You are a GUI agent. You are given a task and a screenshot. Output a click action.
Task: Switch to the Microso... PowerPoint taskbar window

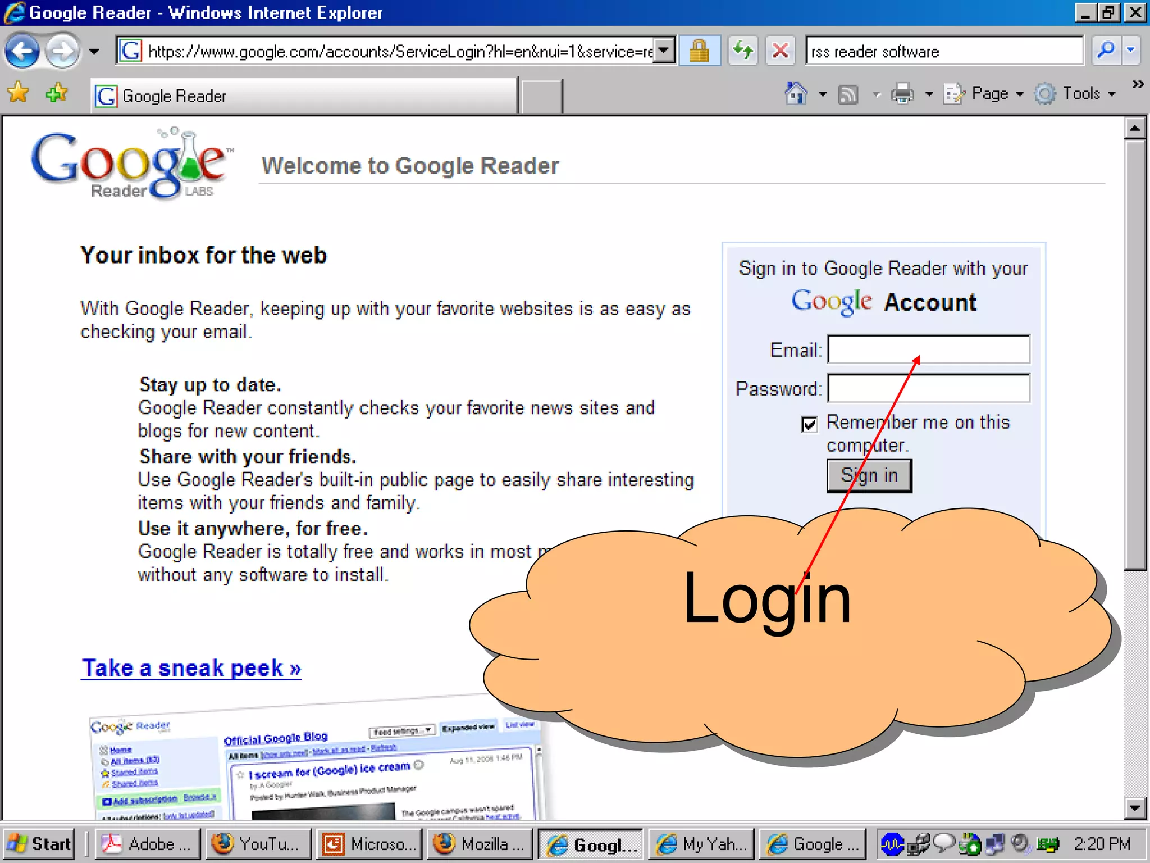click(x=369, y=844)
